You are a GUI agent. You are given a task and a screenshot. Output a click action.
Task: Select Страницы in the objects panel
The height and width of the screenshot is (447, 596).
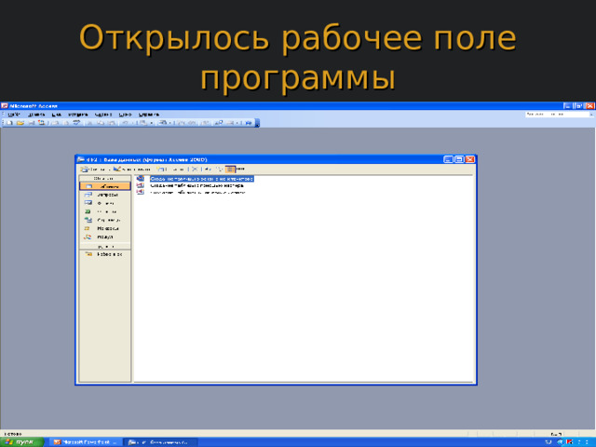click(x=105, y=220)
